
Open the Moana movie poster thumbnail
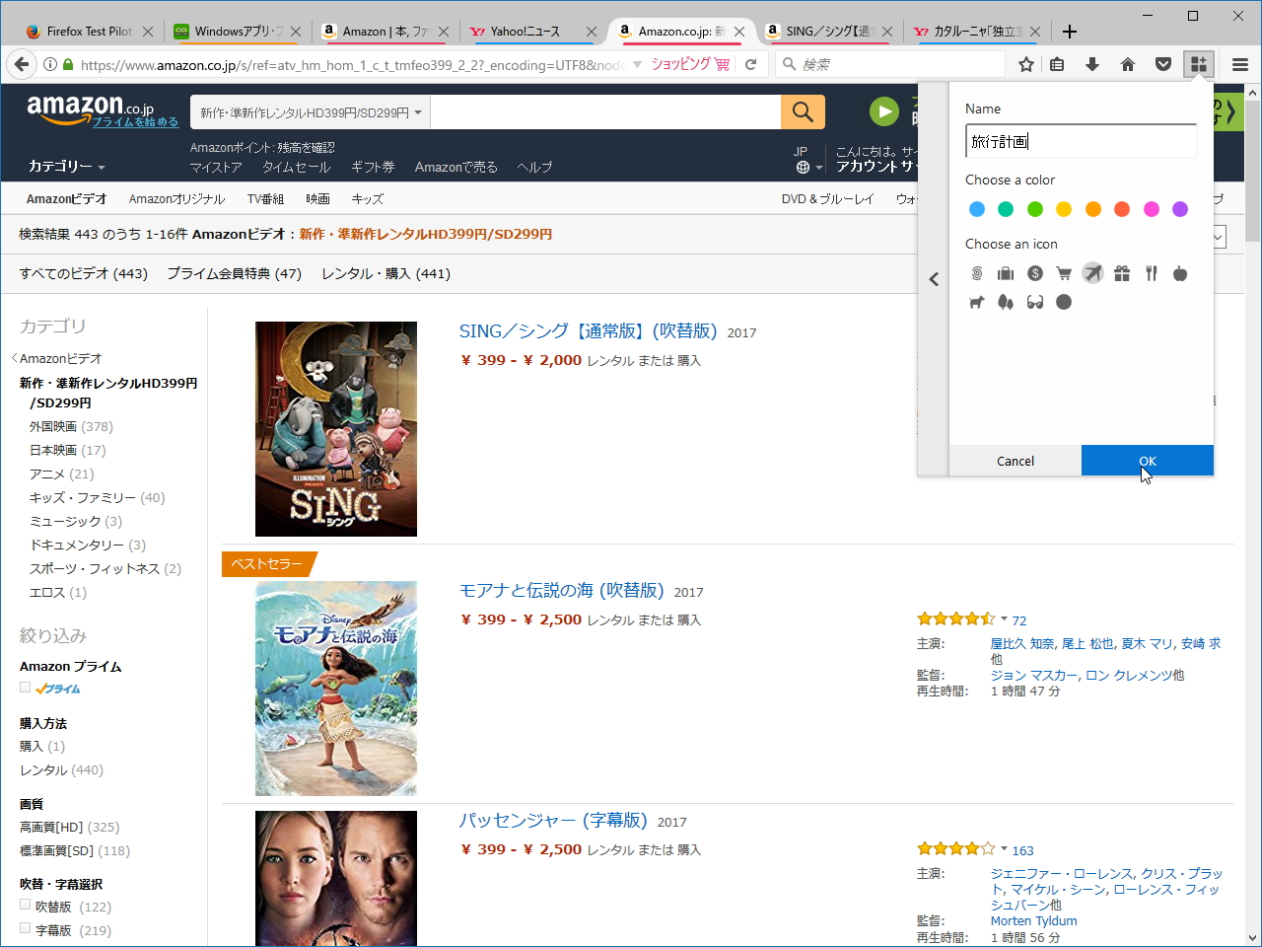[x=336, y=689]
